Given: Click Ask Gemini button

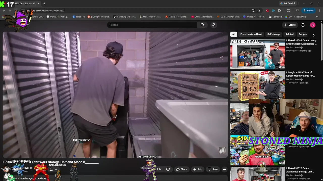Looking at the screenshot, I should tap(287, 3).
